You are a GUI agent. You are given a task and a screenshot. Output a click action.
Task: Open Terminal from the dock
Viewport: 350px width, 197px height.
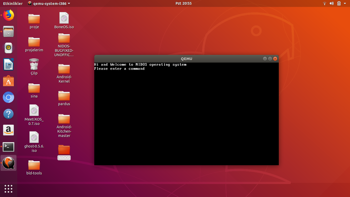coord(8,147)
